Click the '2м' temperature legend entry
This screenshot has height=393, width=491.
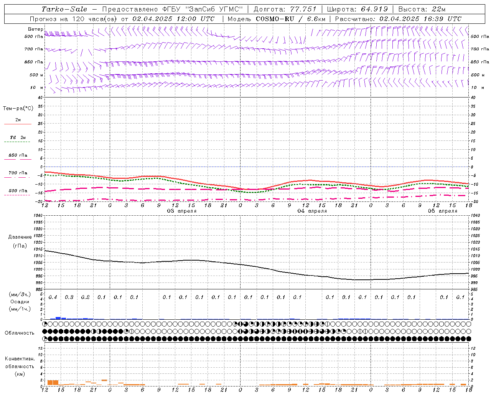click(x=18, y=120)
